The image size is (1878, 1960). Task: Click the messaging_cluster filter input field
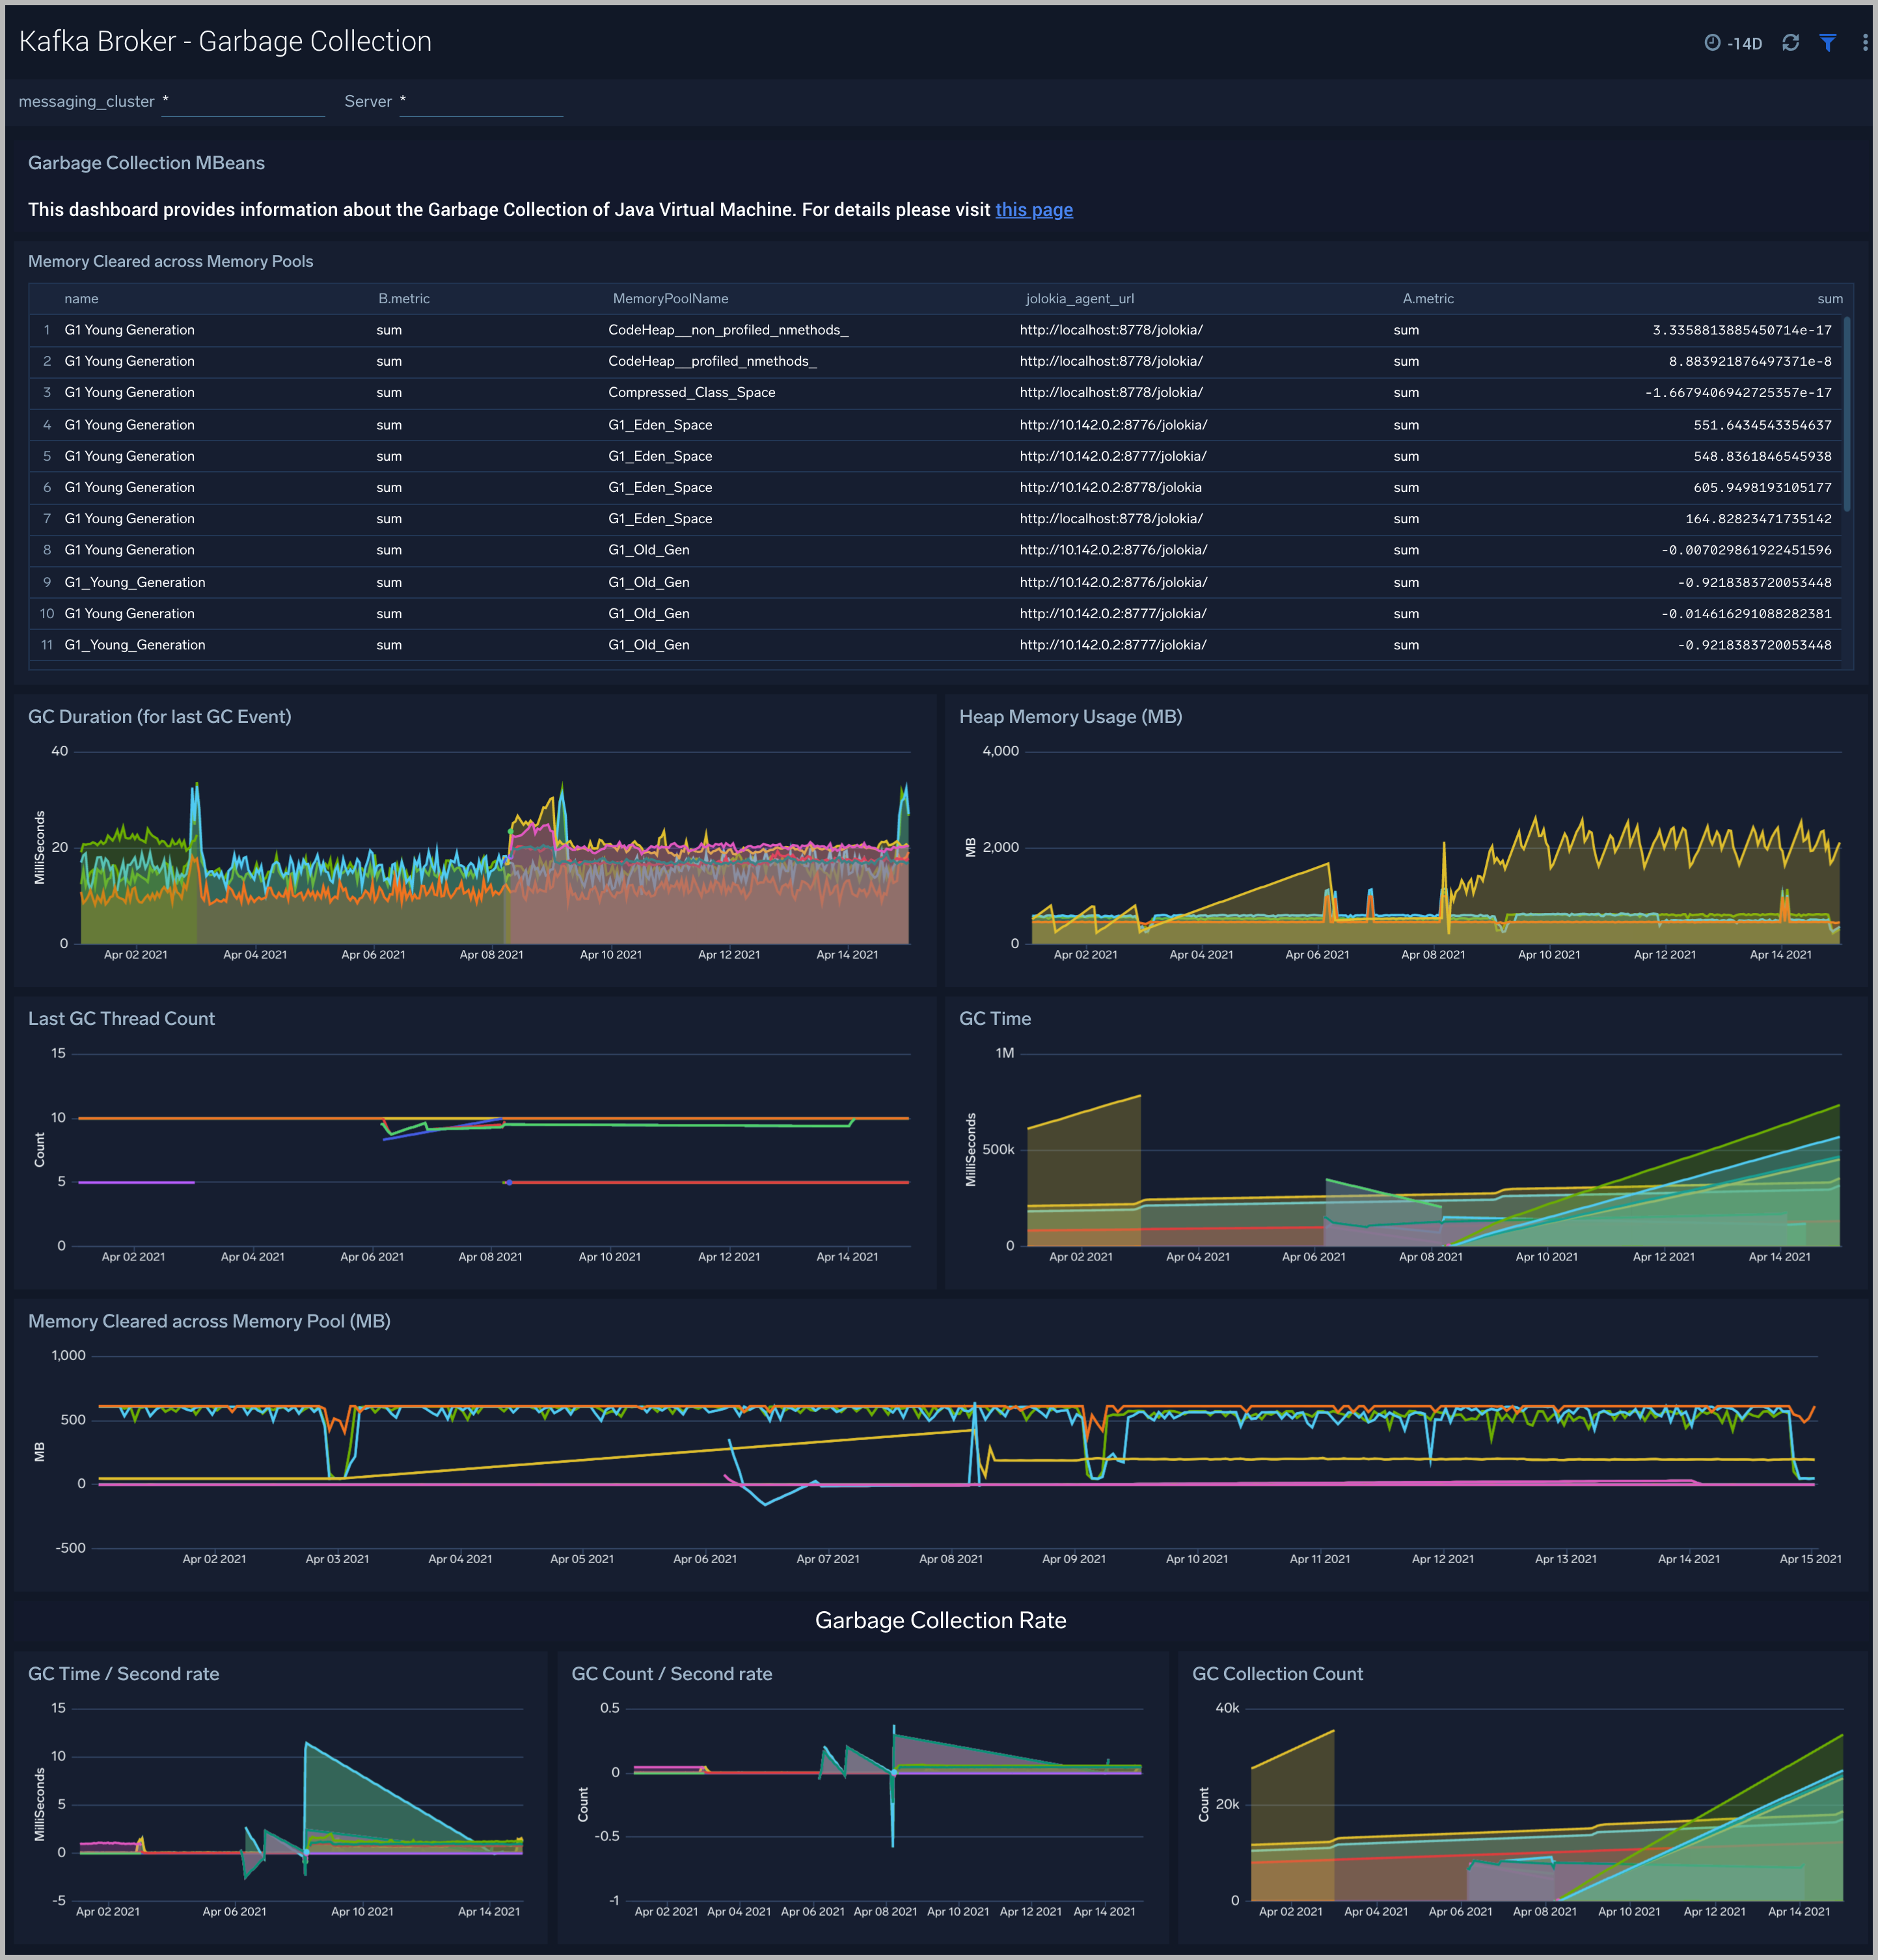coord(243,101)
